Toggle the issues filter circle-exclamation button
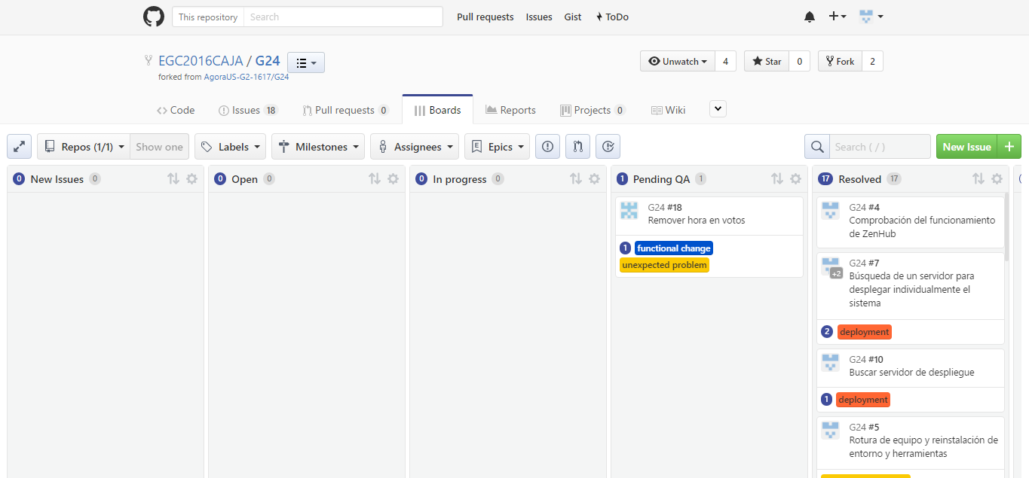The height and width of the screenshot is (478, 1029). click(547, 147)
